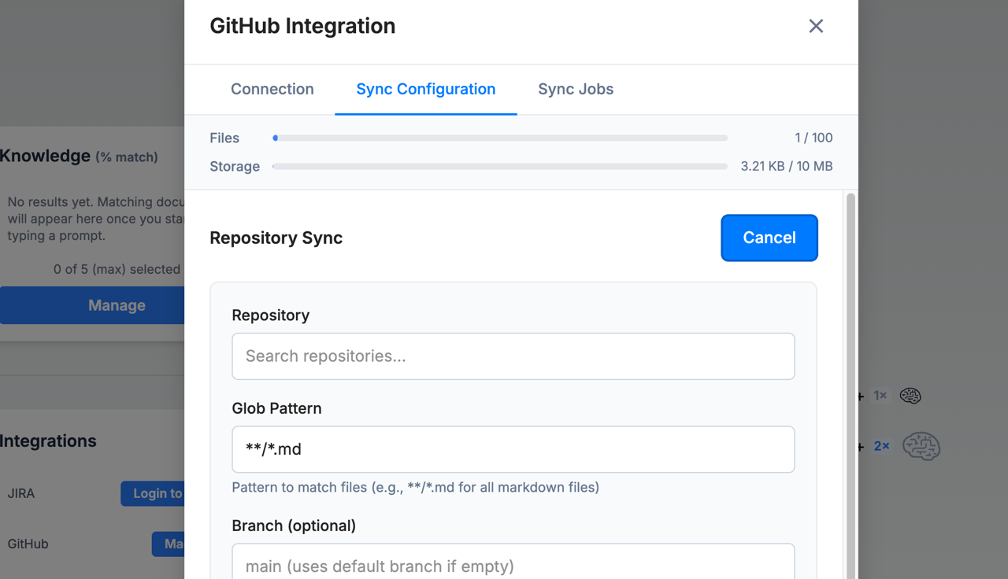Open the Sync Jobs tab

point(576,89)
